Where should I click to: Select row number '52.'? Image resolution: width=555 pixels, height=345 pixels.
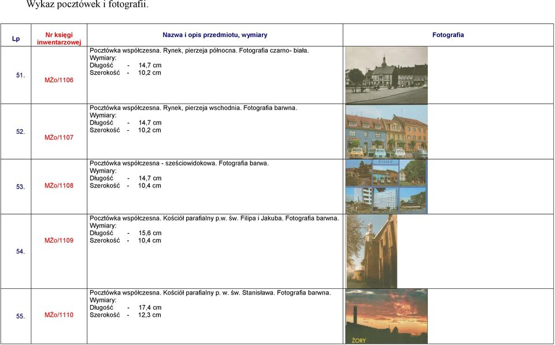pyautogui.click(x=21, y=131)
